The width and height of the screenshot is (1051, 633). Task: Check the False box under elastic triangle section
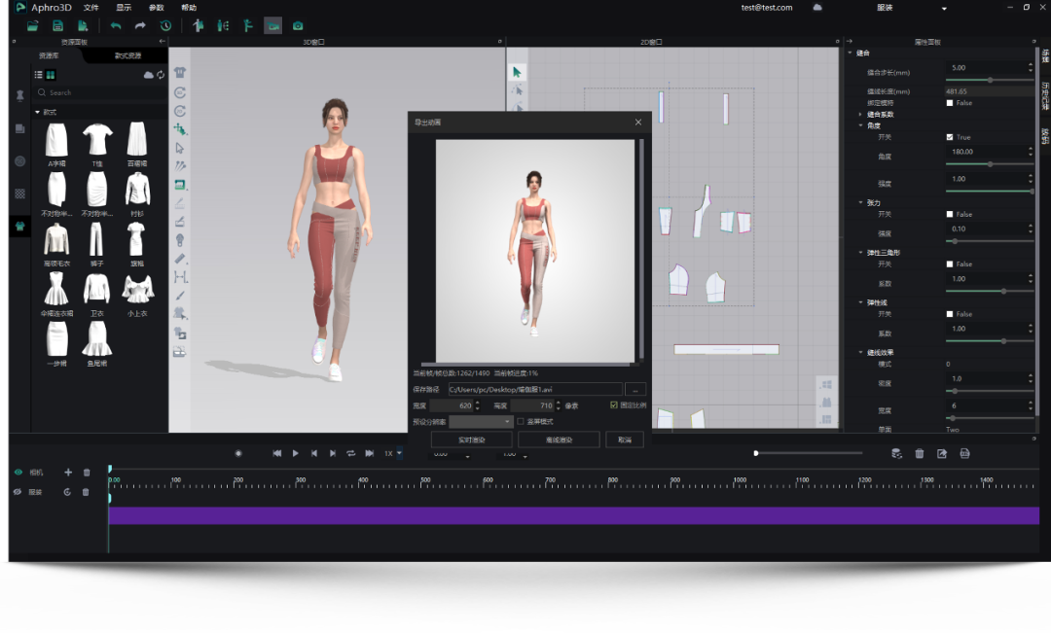tap(950, 264)
